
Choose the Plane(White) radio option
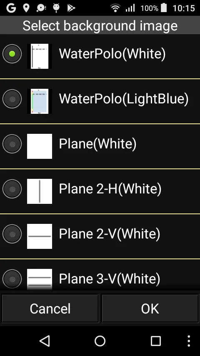[x=12, y=144]
